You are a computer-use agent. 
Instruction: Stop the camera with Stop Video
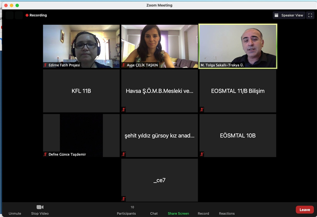(x=40, y=210)
